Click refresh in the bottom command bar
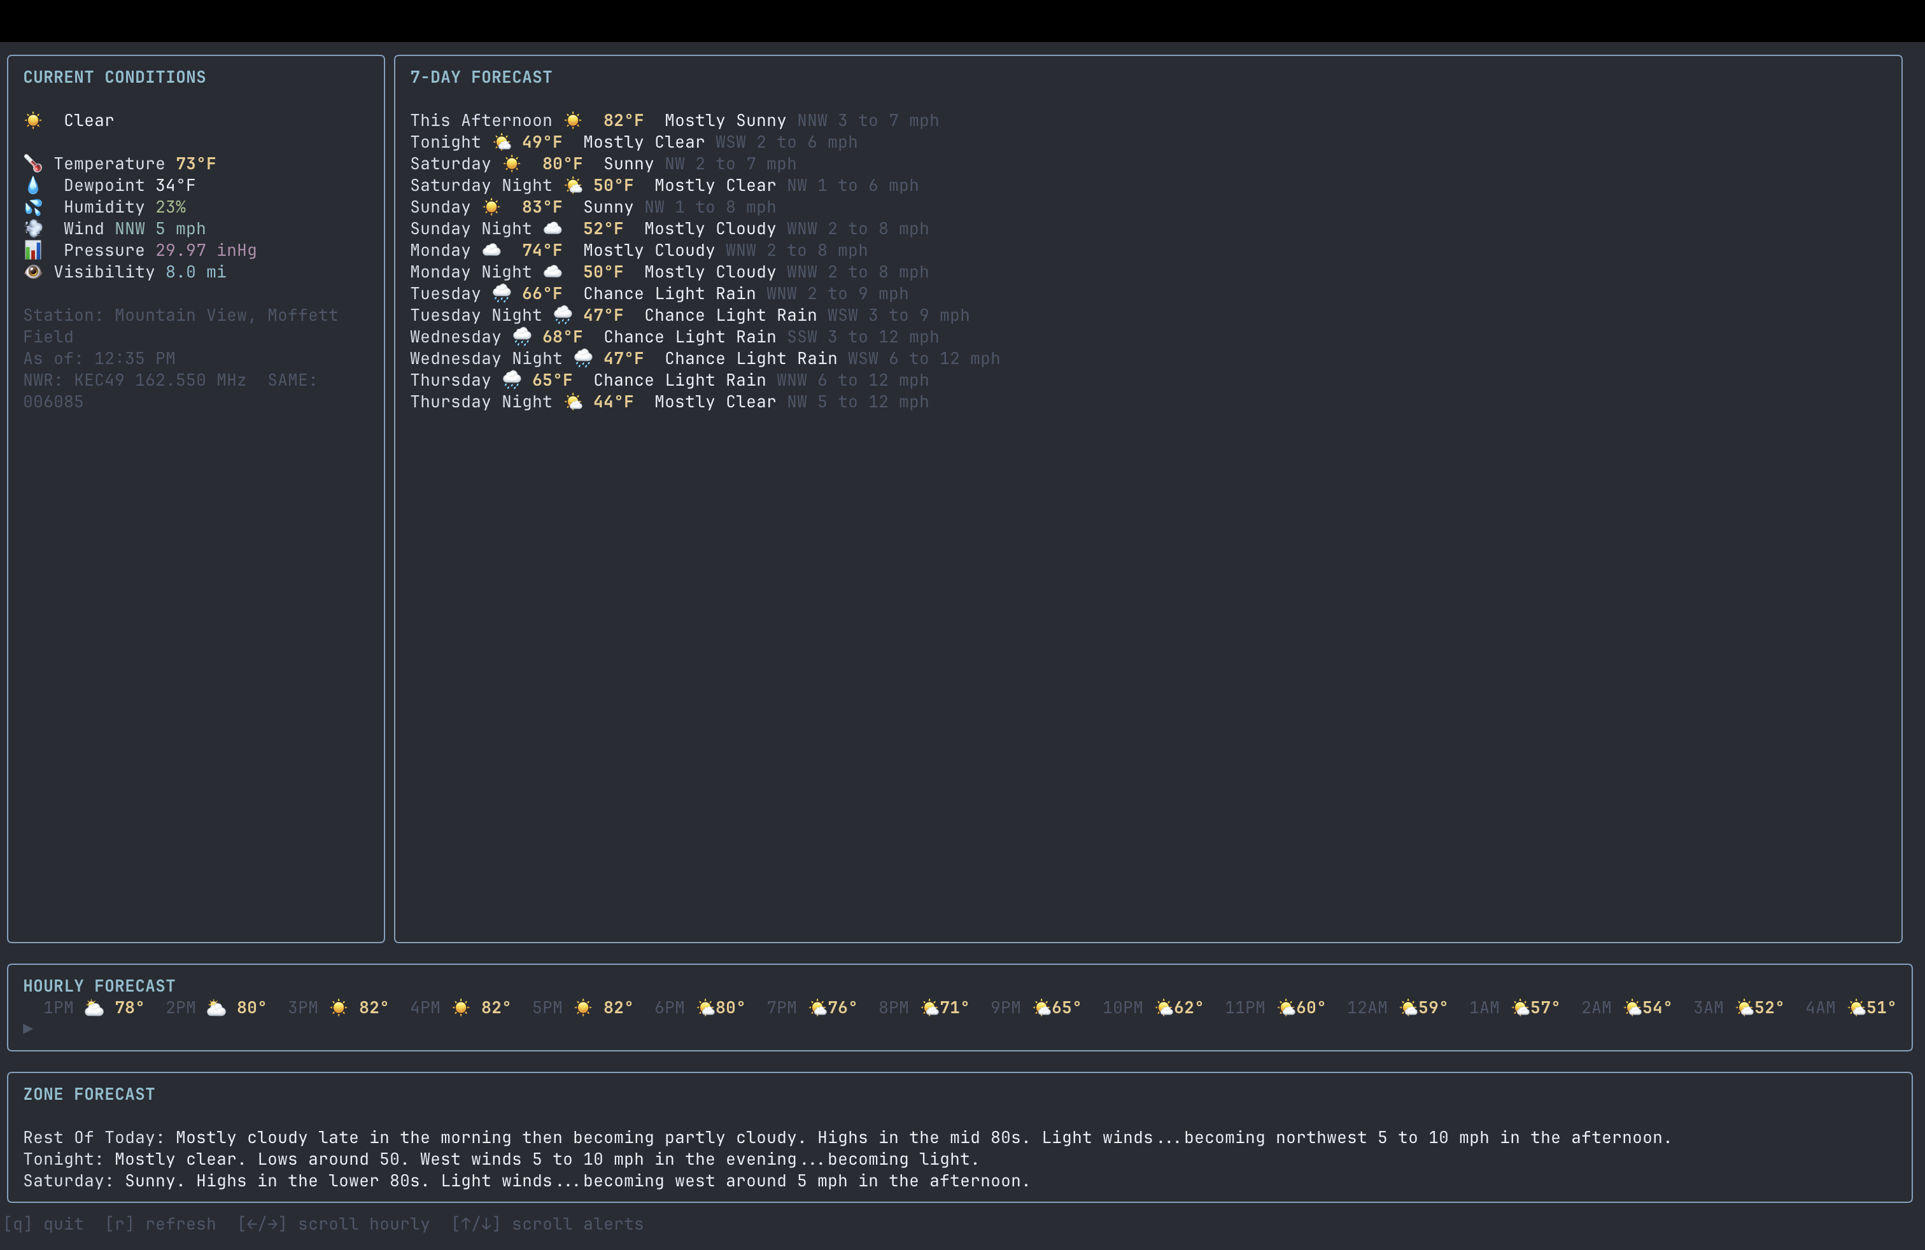The width and height of the screenshot is (1925, 1250). 160,1223
